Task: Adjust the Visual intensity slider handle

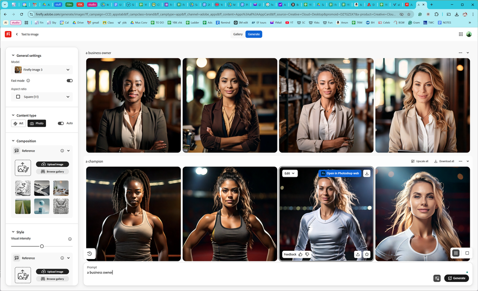Action: 42,246
